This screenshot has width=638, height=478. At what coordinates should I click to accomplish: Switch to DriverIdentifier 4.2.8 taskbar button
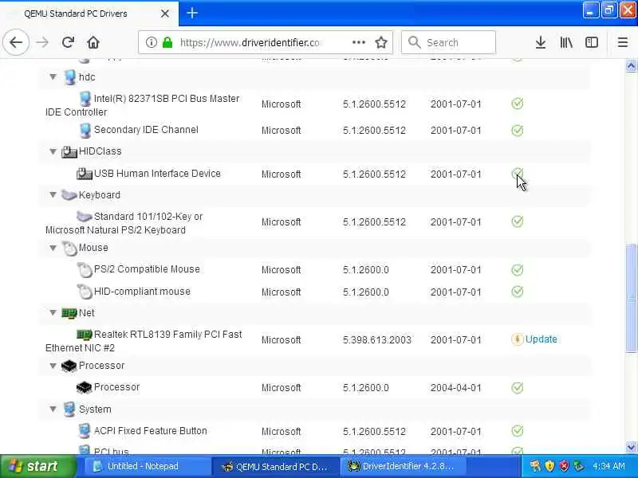click(403, 466)
